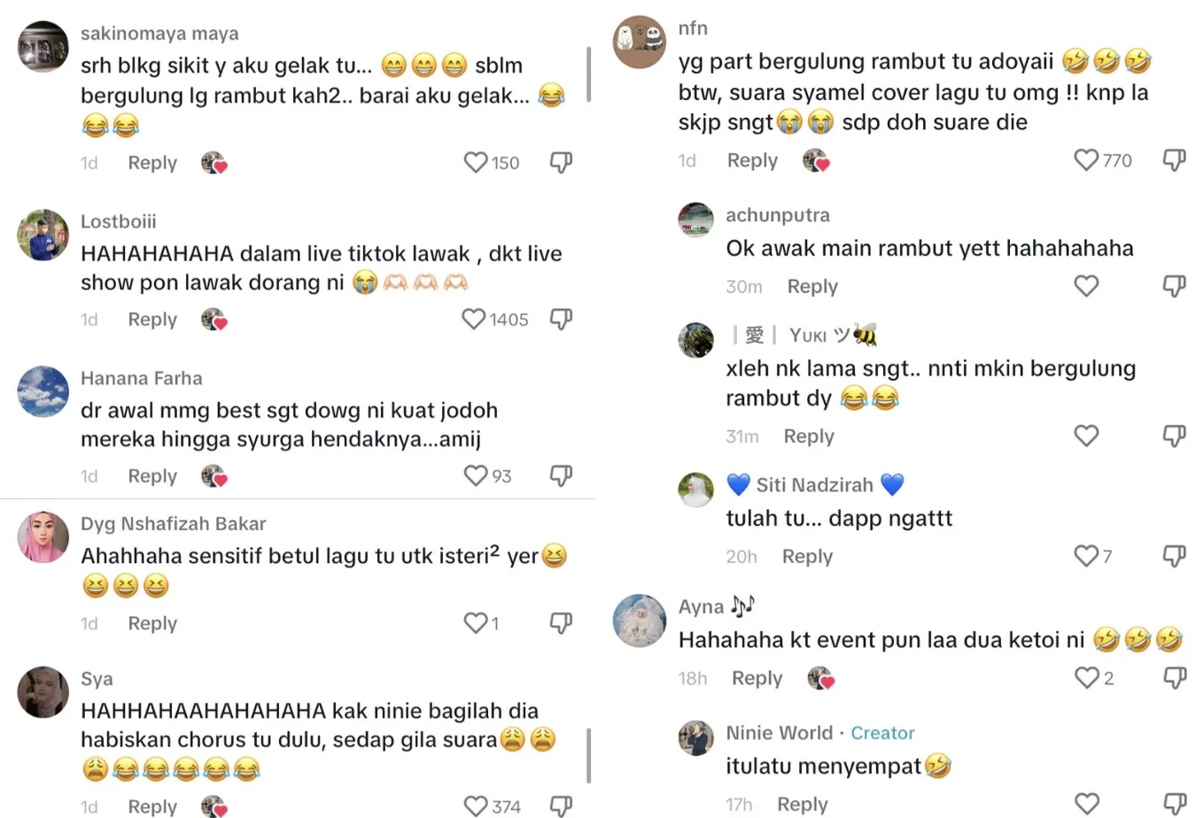Dislike Yuki's reply about rambut
This screenshot has width=1204, height=818.
[1174, 436]
